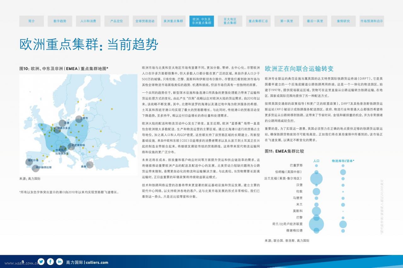Click the 伯明翰(英国中部) row label
This screenshot has height=268, width=403.
(x=289, y=172)
